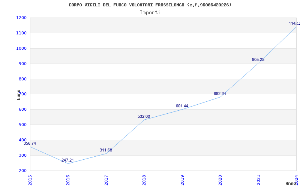
Task: Click the Euro y-axis title
Action: point(18,95)
